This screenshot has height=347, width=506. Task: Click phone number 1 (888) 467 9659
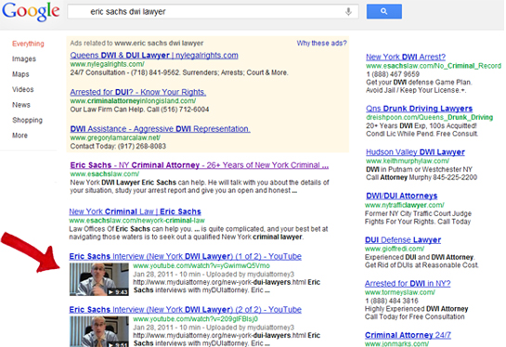point(393,74)
